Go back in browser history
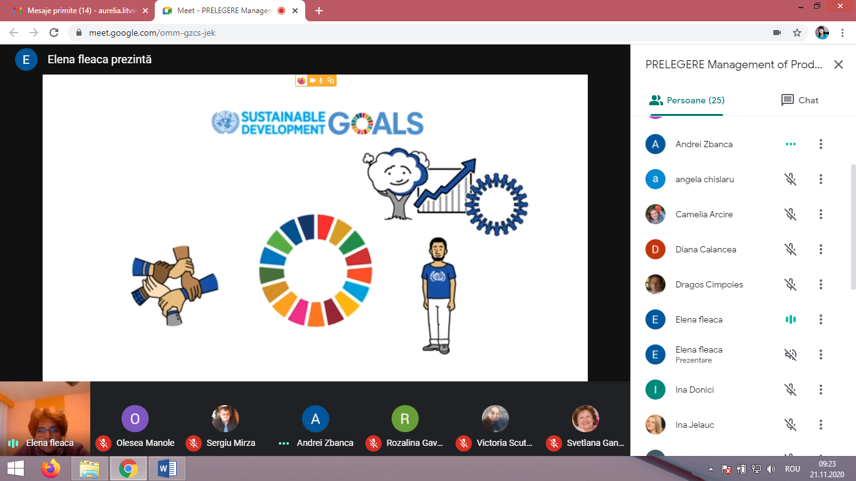Screen dimensions: 856x481 (14, 33)
